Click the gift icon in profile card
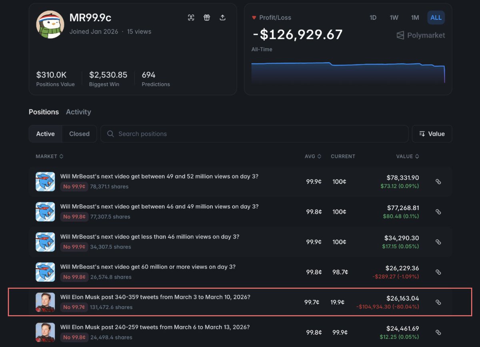480x347 pixels. [x=206, y=18]
